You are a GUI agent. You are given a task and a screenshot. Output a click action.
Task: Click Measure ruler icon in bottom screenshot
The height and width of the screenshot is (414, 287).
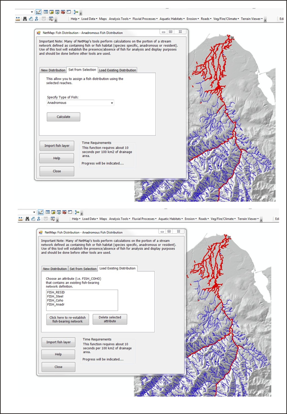click(x=20, y=218)
